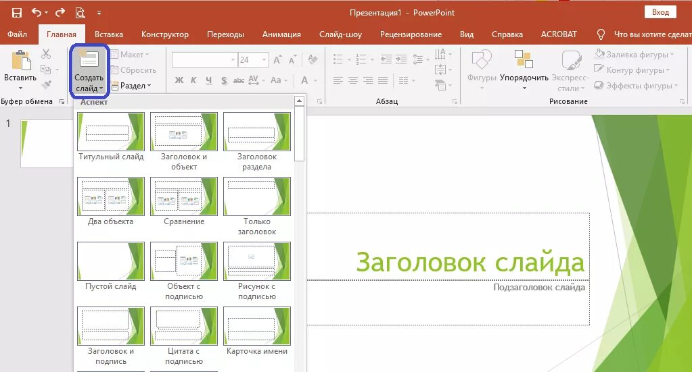Decrease font size with small A icon
The image size is (692, 372).
(292, 60)
